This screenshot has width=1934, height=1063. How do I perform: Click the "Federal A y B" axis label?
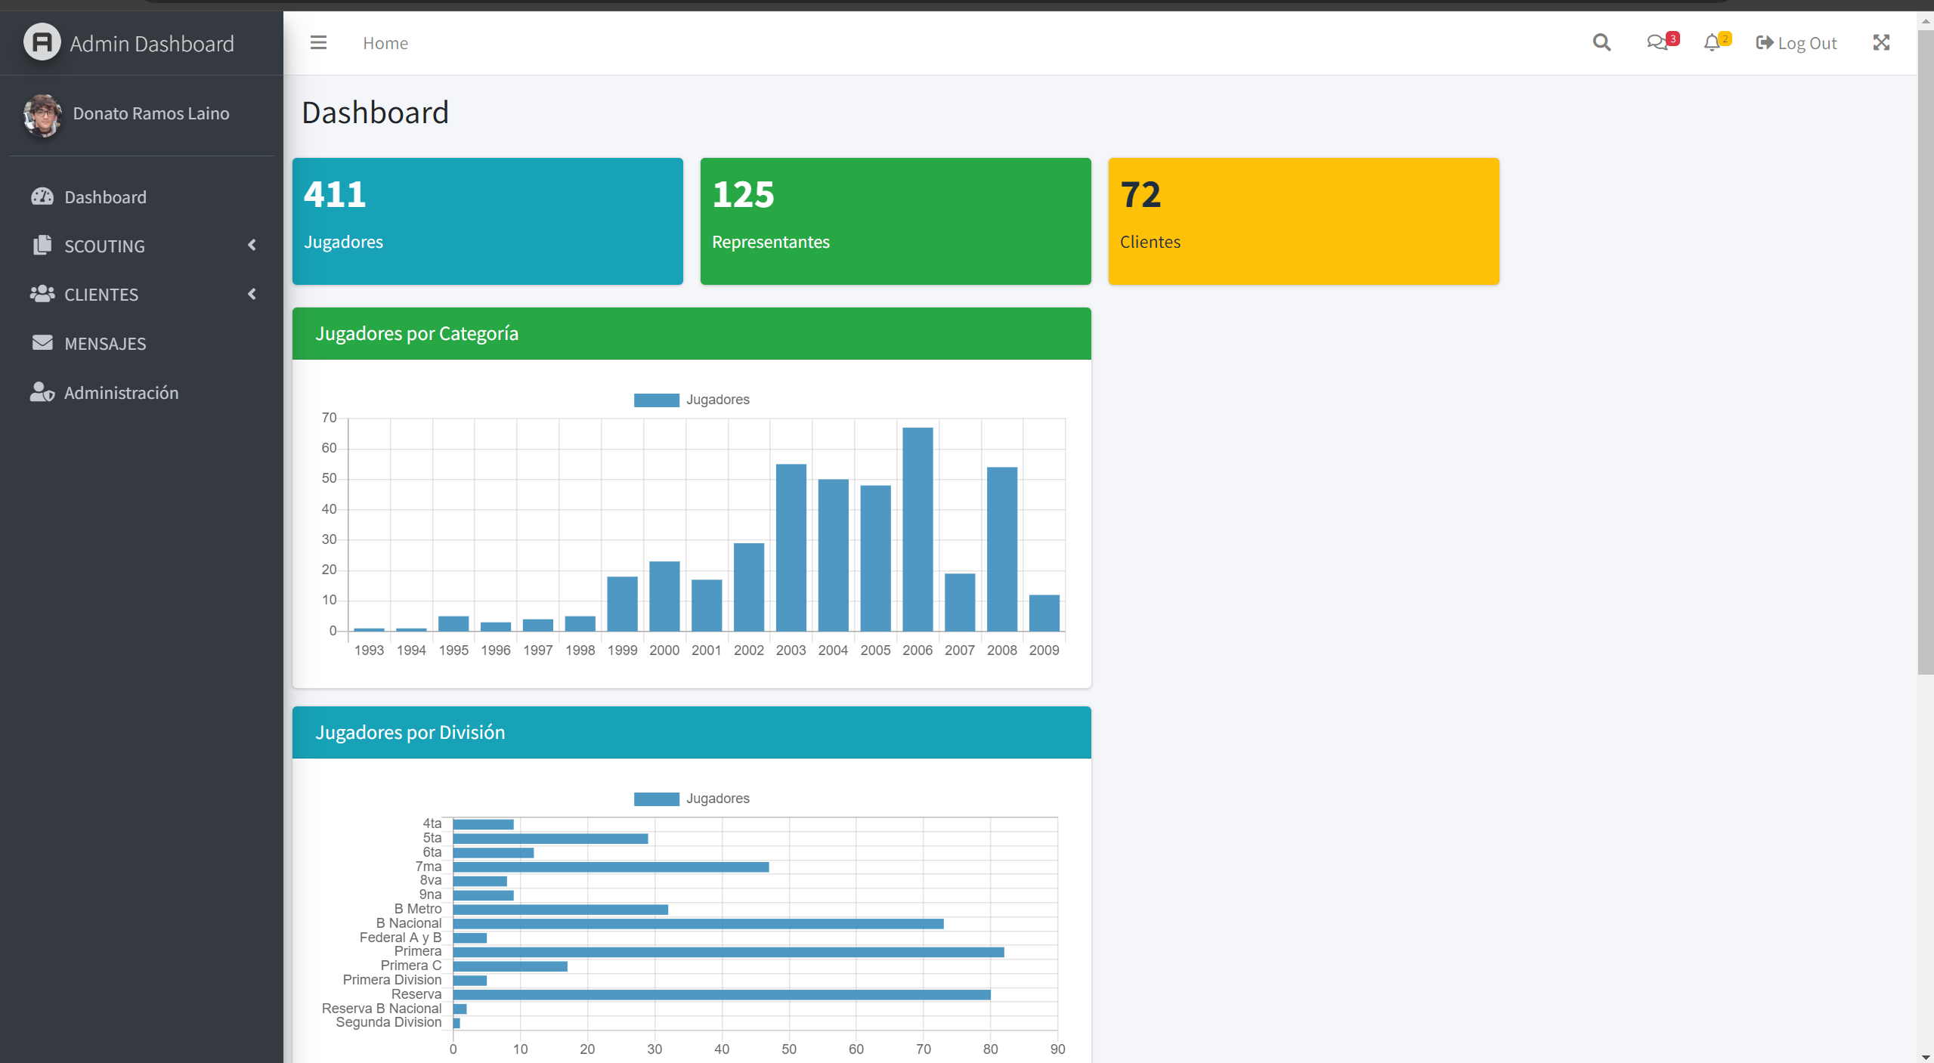click(401, 938)
